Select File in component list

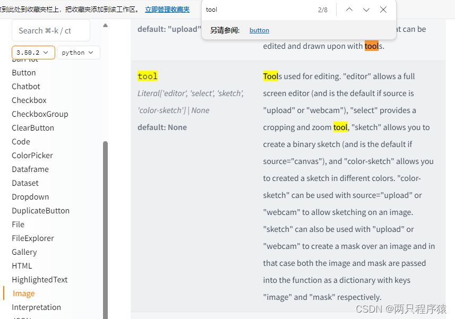18,225
